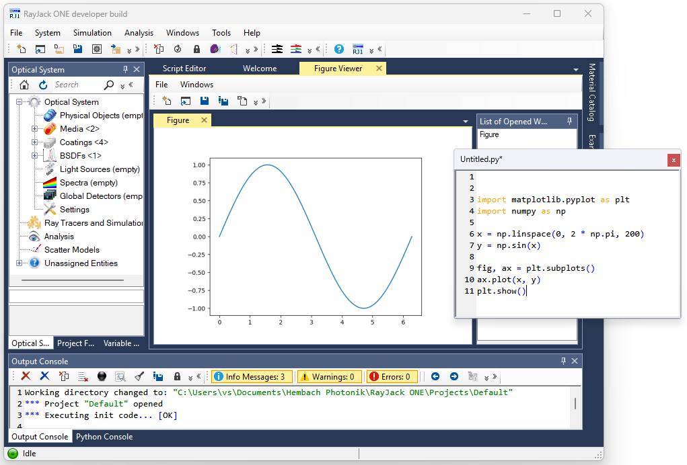Toggle Info Messages: 3 filter
687x465 pixels.
pos(252,377)
